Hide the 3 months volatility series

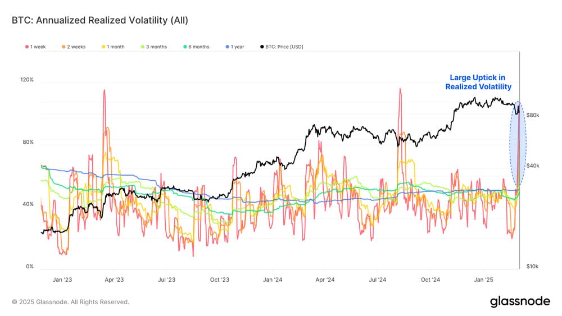coord(154,47)
